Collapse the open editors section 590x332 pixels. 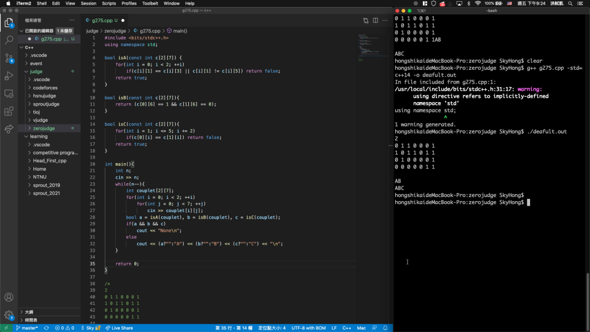pos(21,31)
